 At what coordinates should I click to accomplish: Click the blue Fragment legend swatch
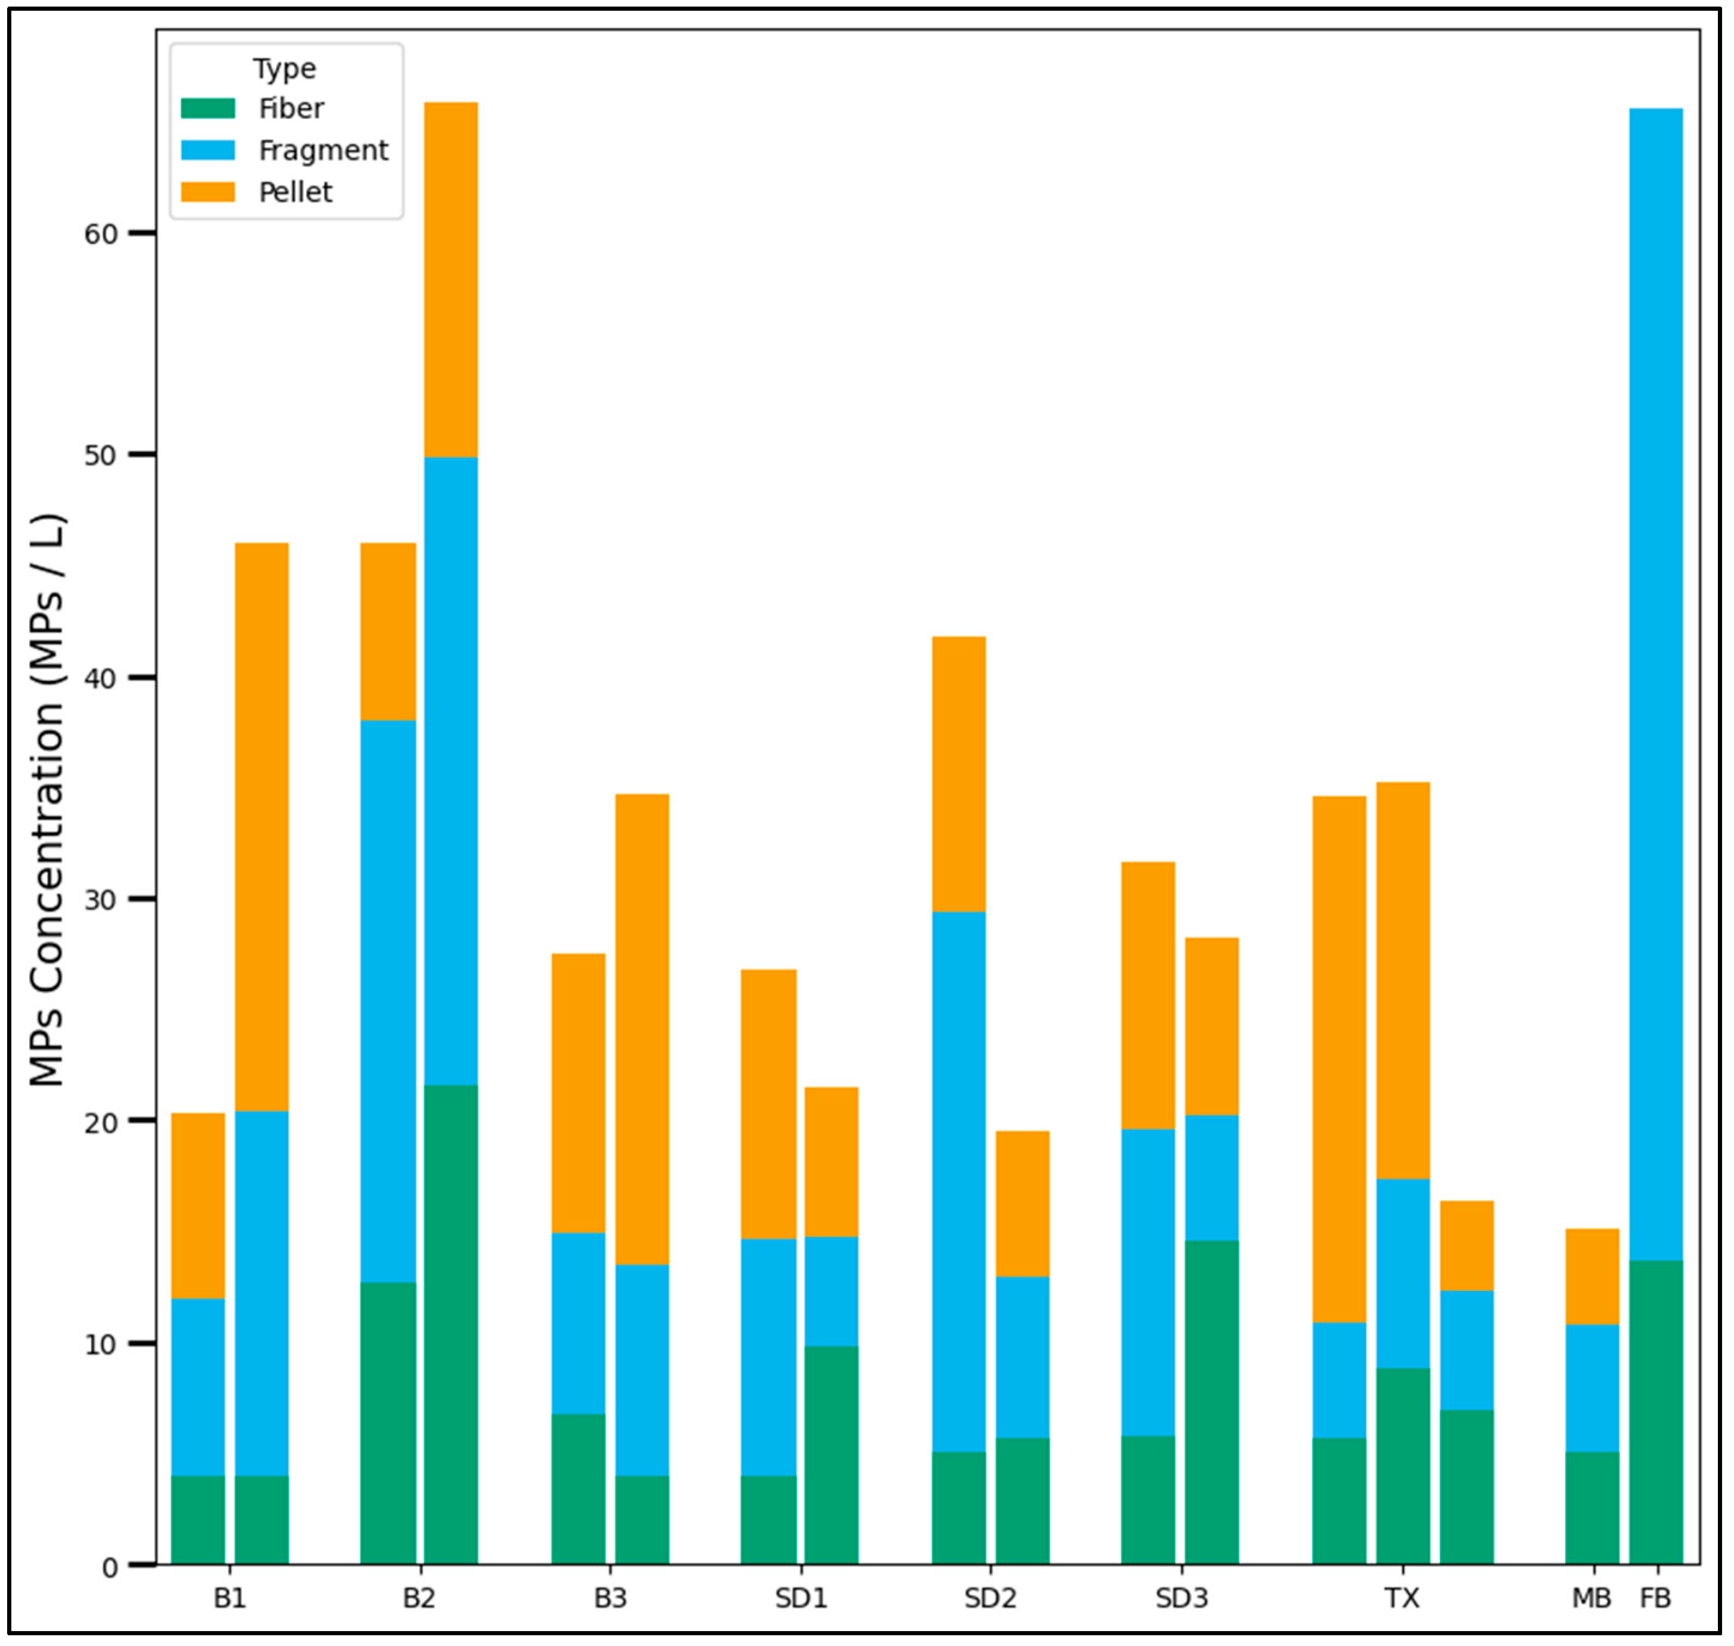coord(208,150)
